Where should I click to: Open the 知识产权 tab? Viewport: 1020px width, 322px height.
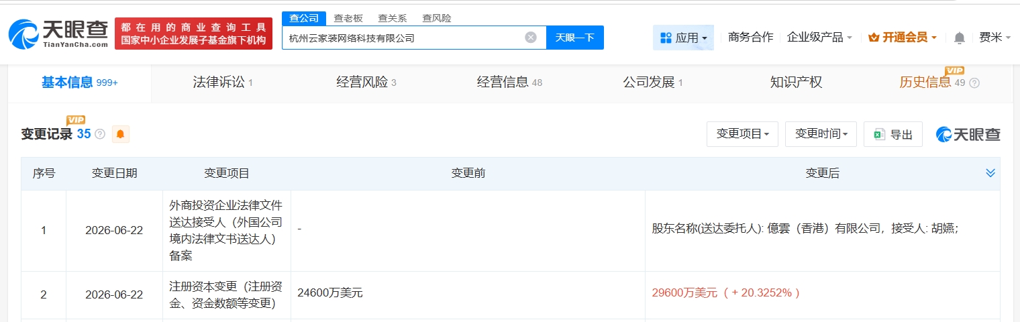point(797,83)
